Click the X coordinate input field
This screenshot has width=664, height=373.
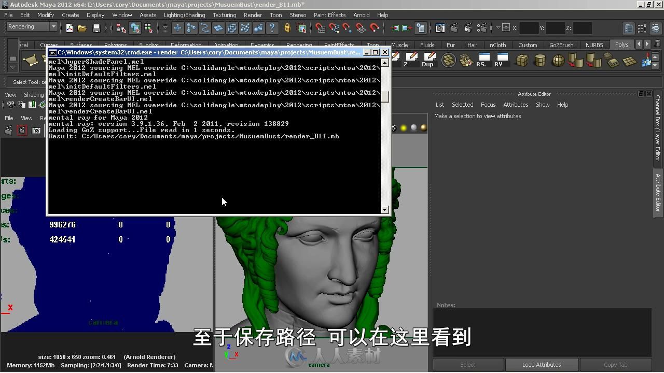[x=529, y=28]
